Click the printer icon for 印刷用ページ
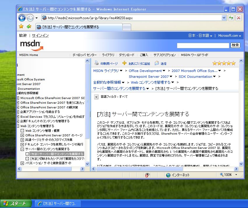The width and height of the screenshot is (248, 208). tap(97, 63)
